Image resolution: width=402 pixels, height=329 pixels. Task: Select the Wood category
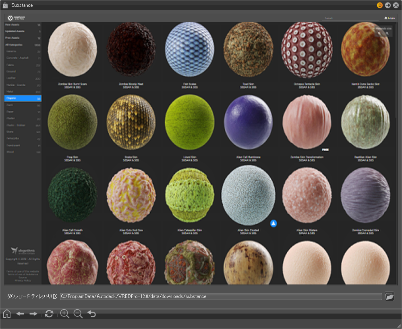(x=23, y=152)
